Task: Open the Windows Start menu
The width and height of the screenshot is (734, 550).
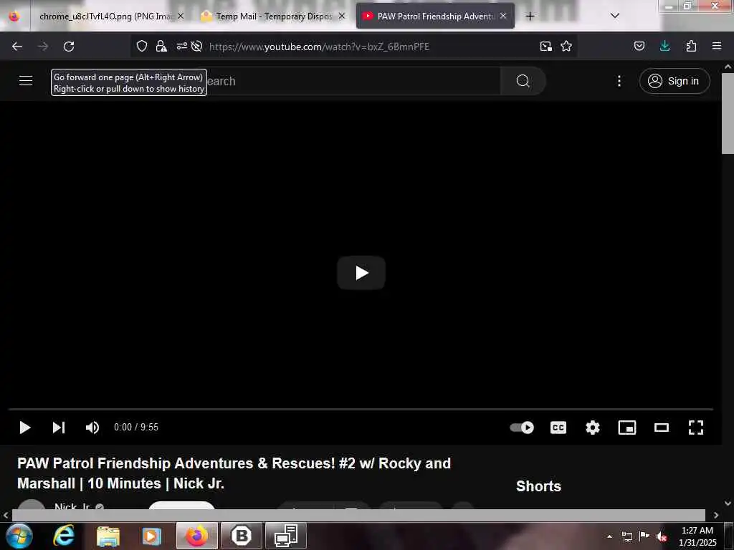Action: (x=19, y=536)
